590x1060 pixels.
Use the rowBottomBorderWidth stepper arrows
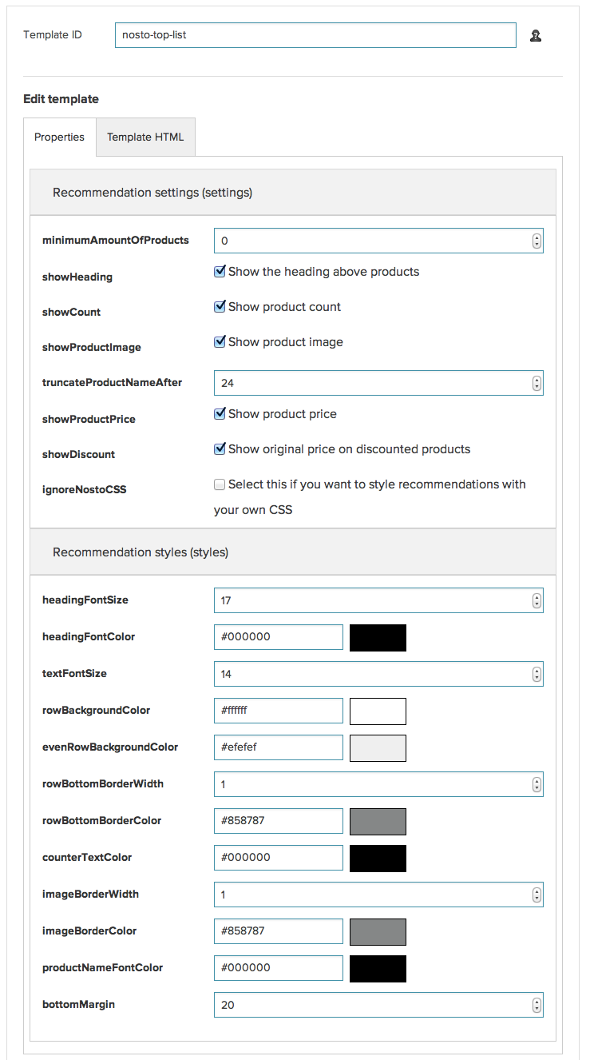537,784
